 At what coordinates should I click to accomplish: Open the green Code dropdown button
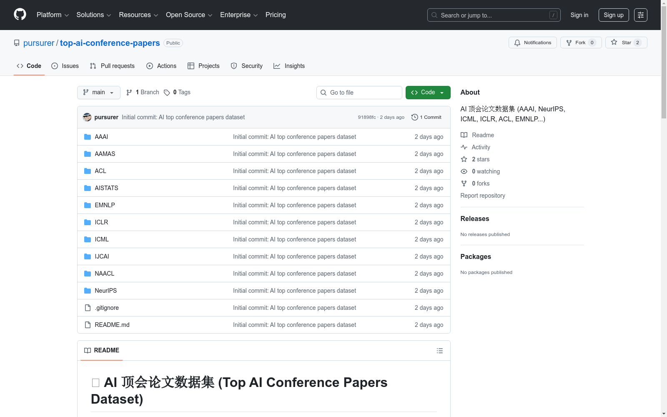coord(428,93)
